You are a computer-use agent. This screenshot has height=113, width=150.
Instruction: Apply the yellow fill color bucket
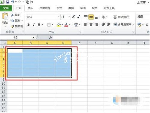point(59,24)
